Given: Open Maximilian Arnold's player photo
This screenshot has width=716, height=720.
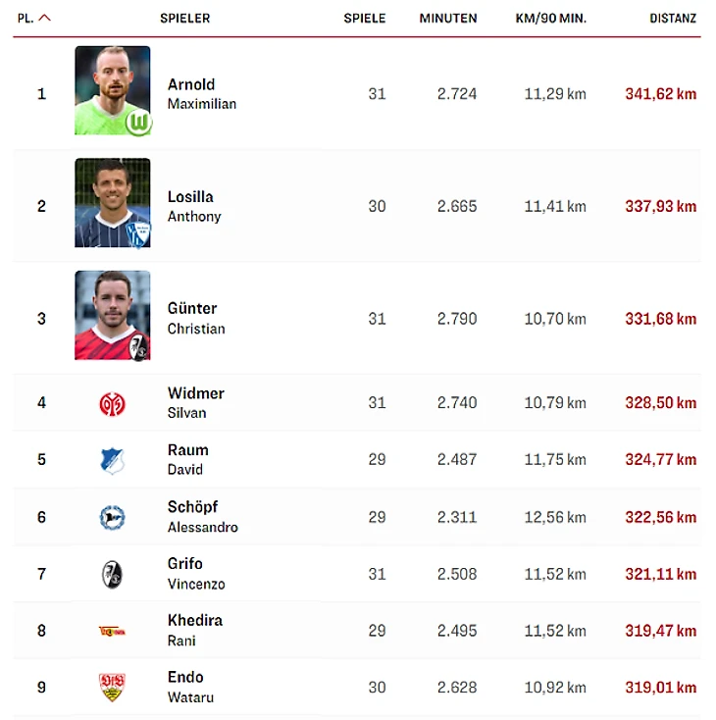Looking at the screenshot, I should tap(113, 90).
